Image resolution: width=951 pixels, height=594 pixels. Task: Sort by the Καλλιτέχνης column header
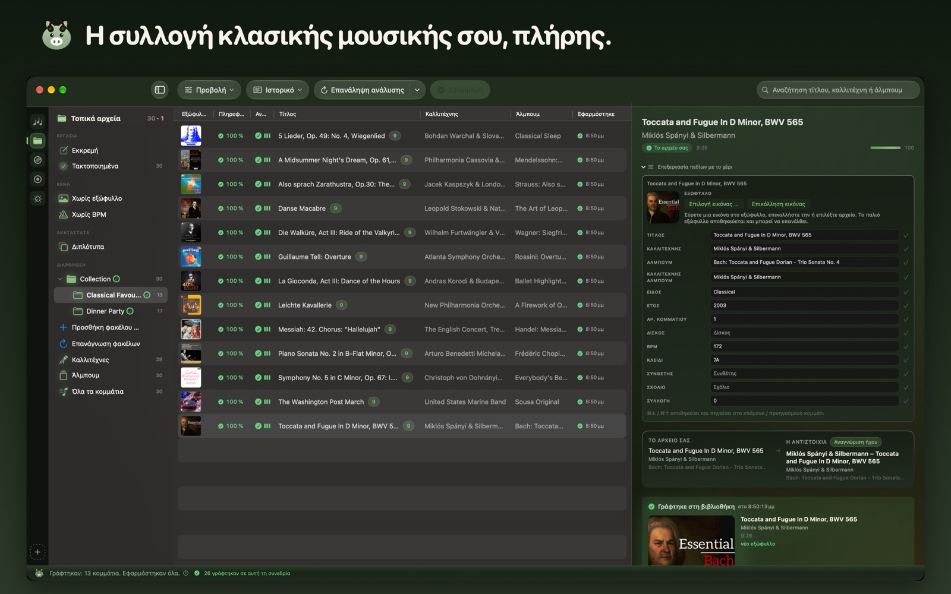[x=465, y=114]
